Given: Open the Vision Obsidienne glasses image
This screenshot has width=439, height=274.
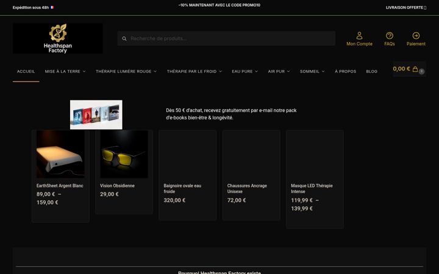Looking at the screenshot, I should click(124, 154).
